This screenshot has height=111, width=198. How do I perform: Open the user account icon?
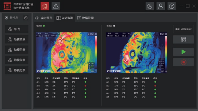pyautogui.click(x=161, y=6)
